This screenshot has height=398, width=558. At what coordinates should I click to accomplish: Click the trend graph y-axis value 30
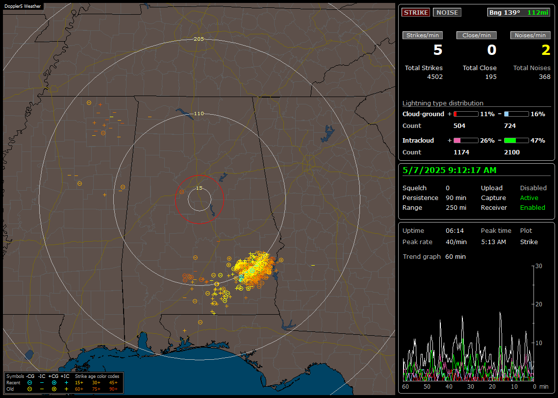pos(539,266)
